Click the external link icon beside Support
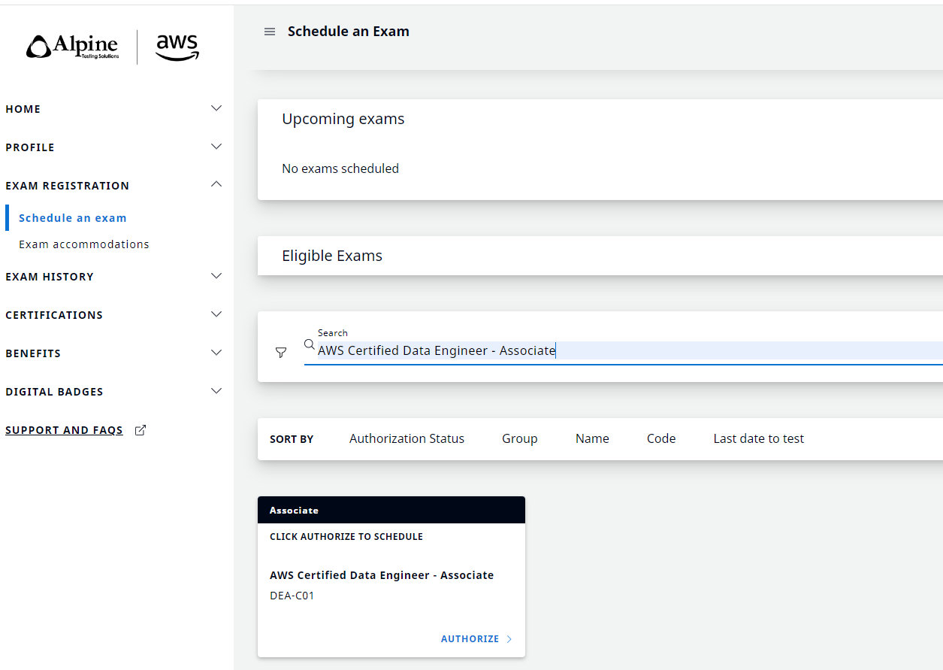The image size is (943, 670). pyautogui.click(x=140, y=430)
